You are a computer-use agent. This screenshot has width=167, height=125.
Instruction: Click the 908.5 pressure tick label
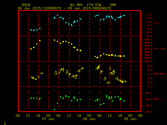(x=148, y=39)
